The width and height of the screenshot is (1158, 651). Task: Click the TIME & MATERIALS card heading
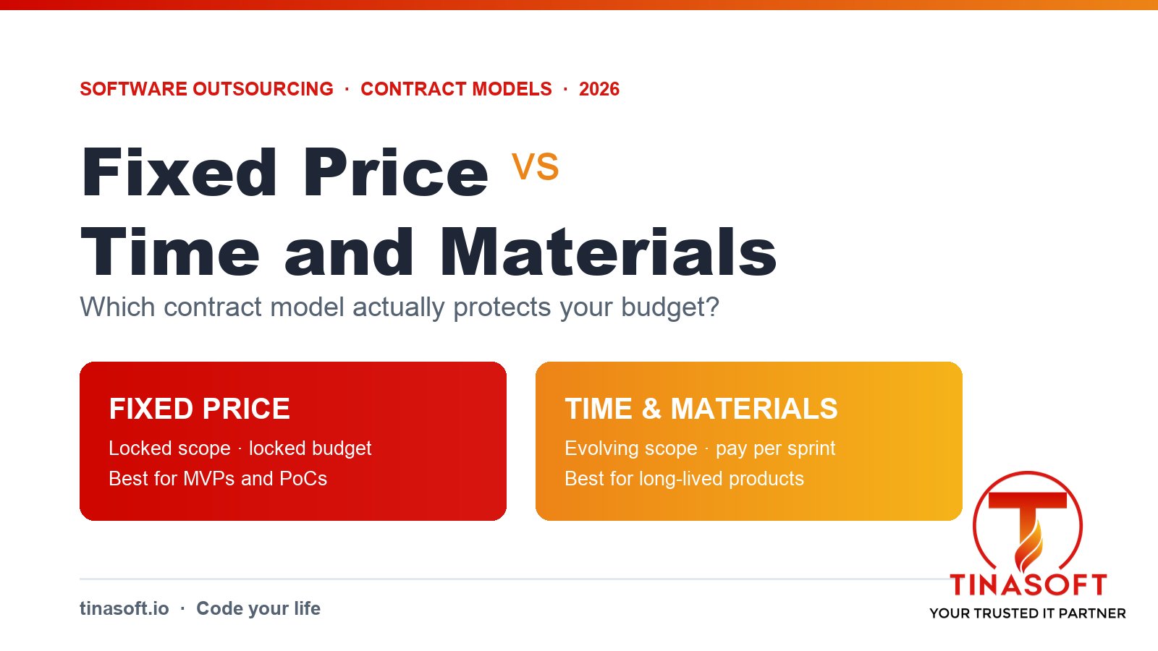(x=701, y=409)
